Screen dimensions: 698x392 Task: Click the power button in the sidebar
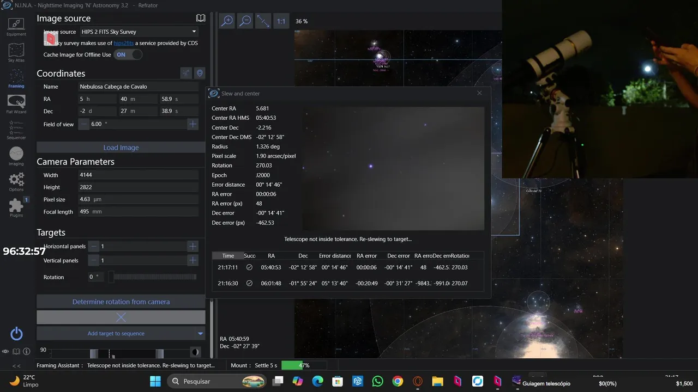pyautogui.click(x=16, y=334)
